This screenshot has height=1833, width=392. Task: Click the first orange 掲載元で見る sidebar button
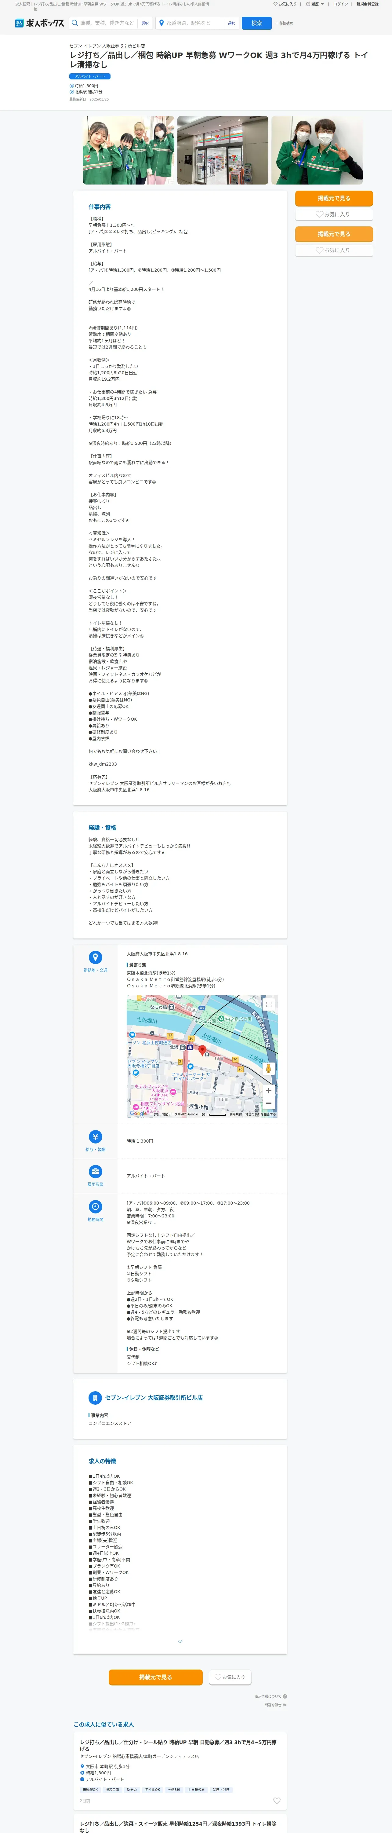(334, 199)
